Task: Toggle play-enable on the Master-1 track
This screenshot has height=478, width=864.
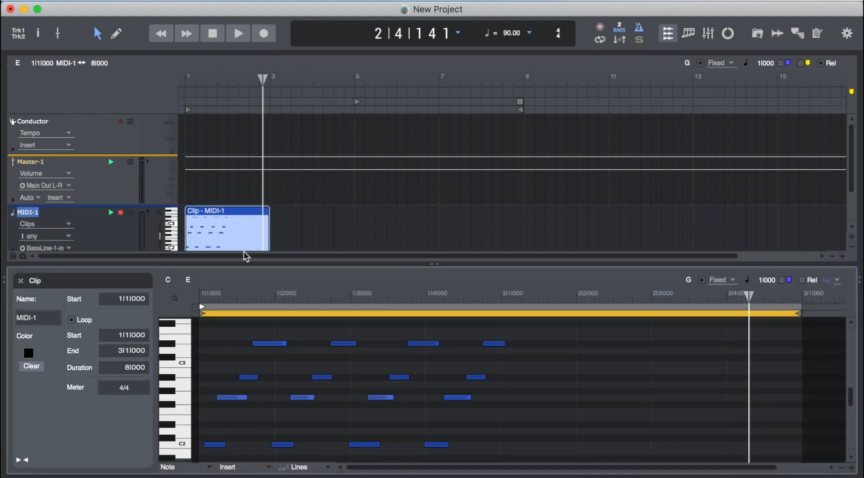Action: pyautogui.click(x=111, y=162)
